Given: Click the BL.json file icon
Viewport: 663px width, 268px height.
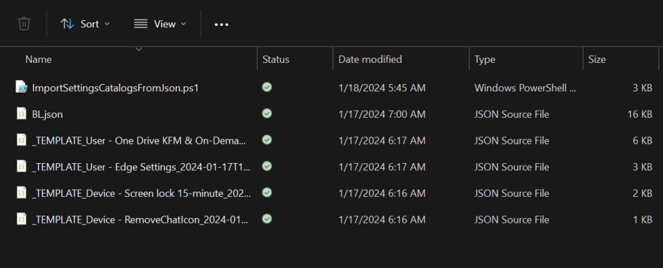Looking at the screenshot, I should 21,114.
